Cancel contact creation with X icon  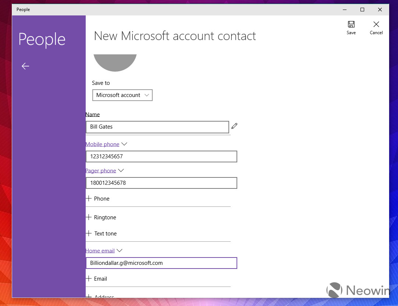[376, 28]
